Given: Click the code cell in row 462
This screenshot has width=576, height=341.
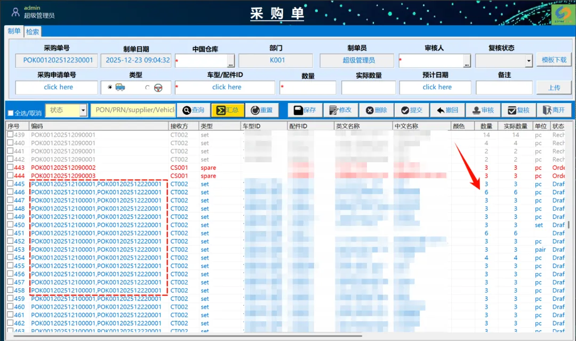Looking at the screenshot, I should coord(96,323).
